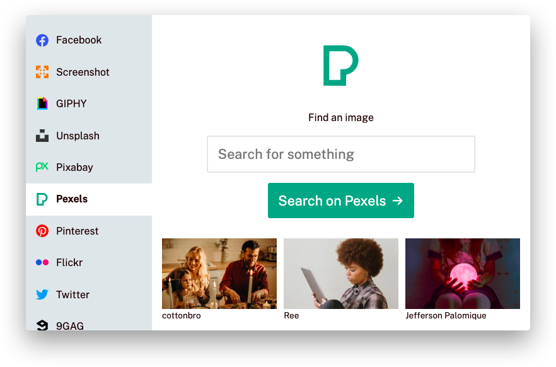Select the Pinterest logo icon

pos(42,231)
